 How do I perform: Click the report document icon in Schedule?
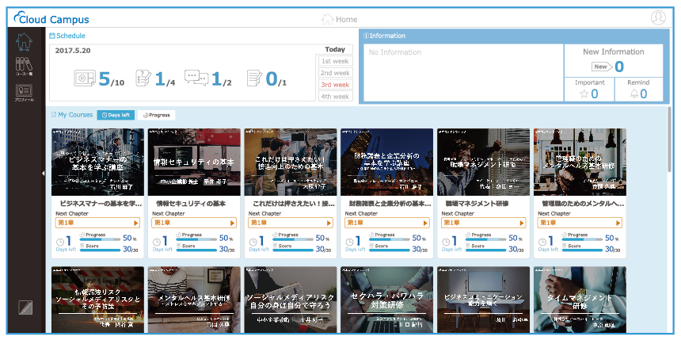click(x=254, y=78)
